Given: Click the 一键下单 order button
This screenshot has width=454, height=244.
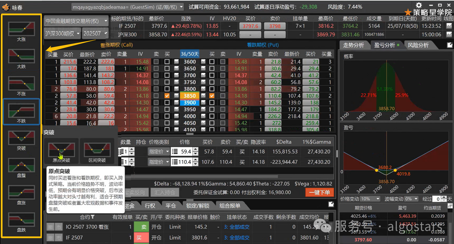Looking at the screenshot, I should (x=319, y=192).
